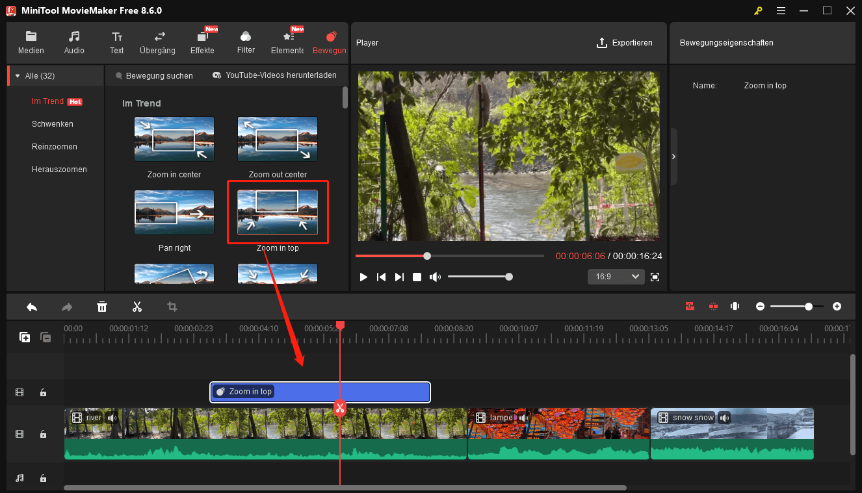Open the hamburger menu in the title bar
Image resolution: width=862 pixels, height=493 pixels.
pyautogui.click(x=781, y=10)
